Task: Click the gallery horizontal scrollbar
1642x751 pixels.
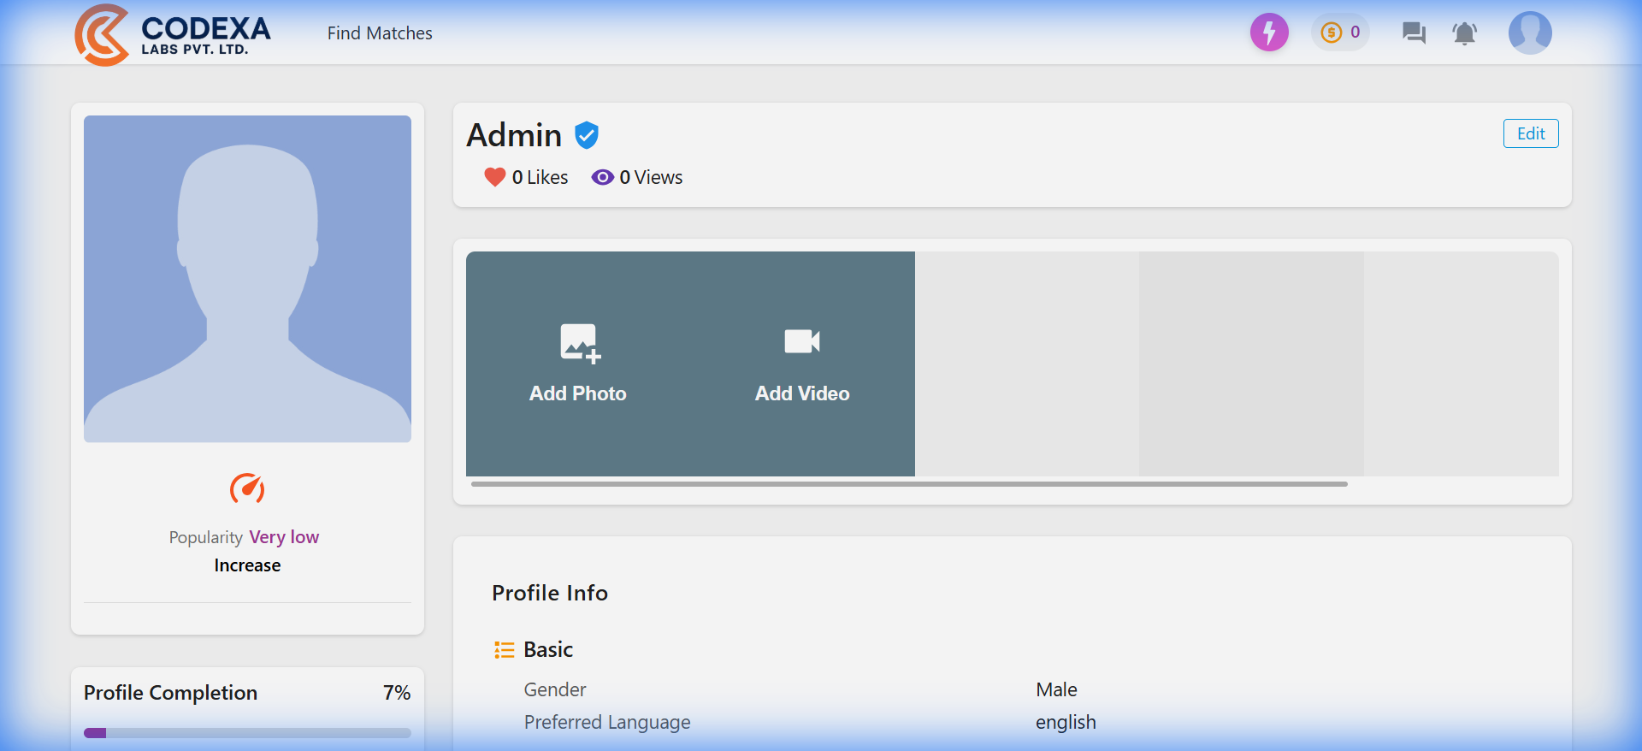Action: point(908,484)
